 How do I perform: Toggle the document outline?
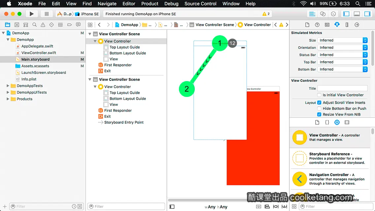(x=172, y=207)
